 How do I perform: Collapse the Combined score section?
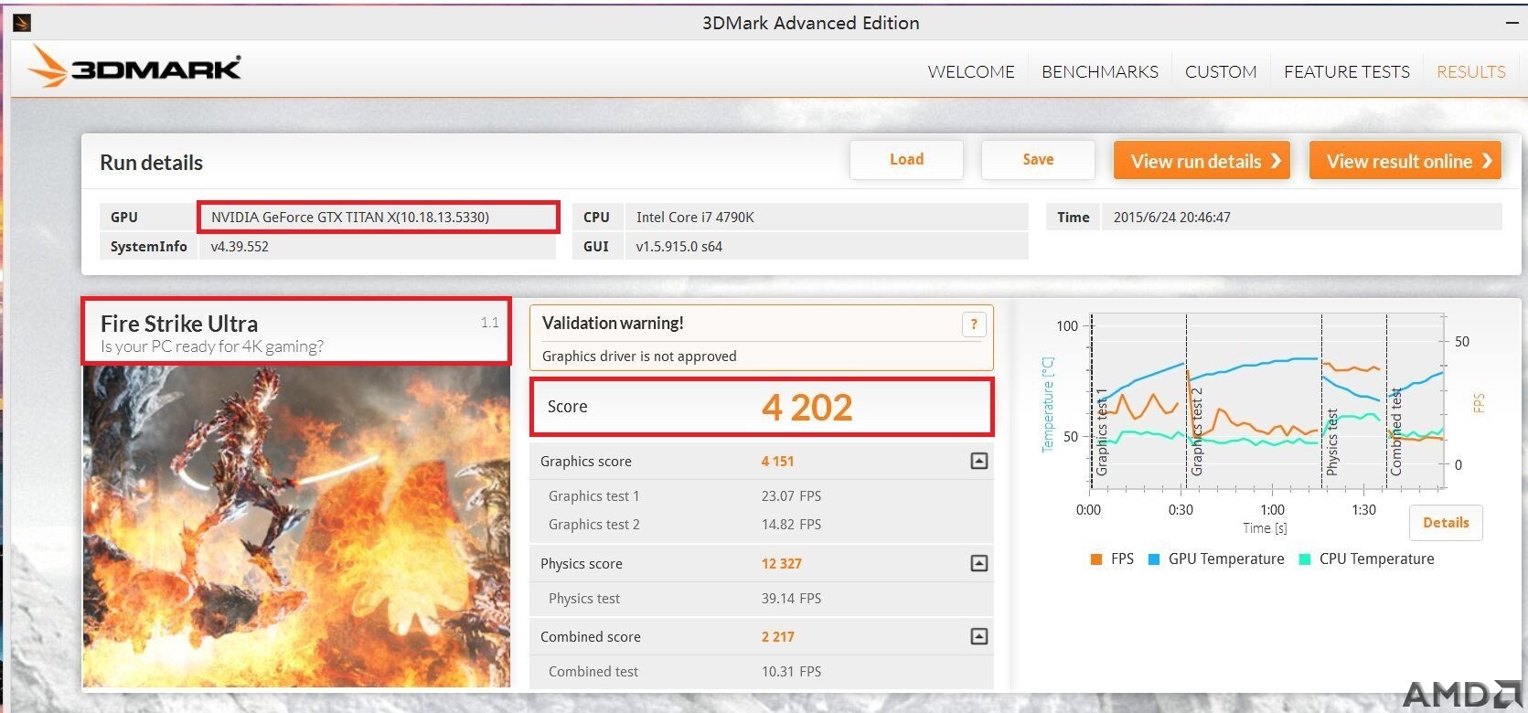tap(978, 636)
